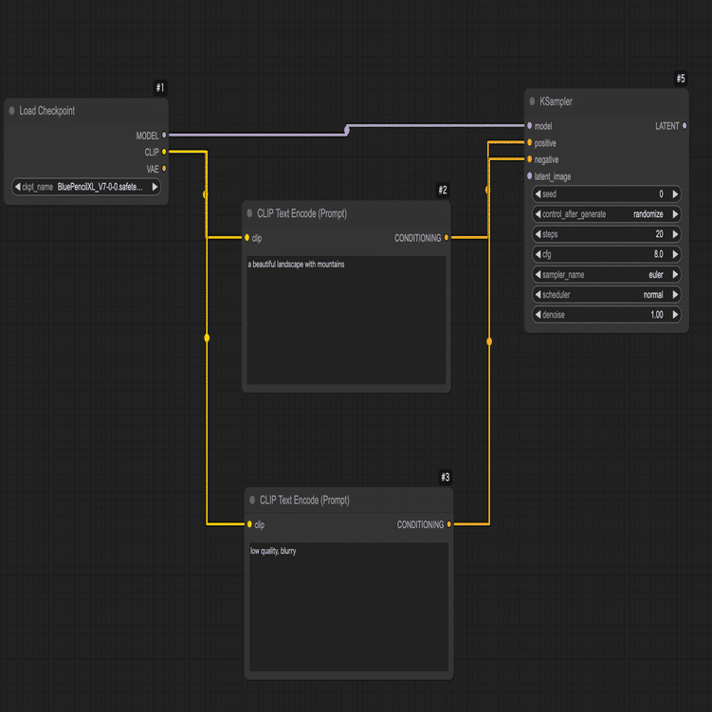
Task: Collapse the Load Checkpoint node dot
Action: pyautogui.click(x=11, y=110)
